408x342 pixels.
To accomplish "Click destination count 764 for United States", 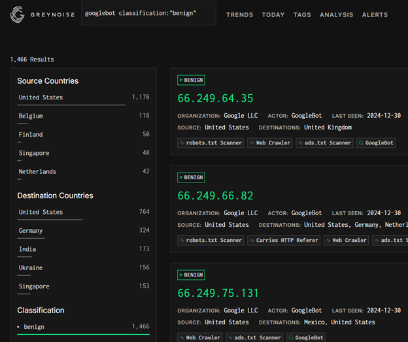I will pyautogui.click(x=144, y=212).
